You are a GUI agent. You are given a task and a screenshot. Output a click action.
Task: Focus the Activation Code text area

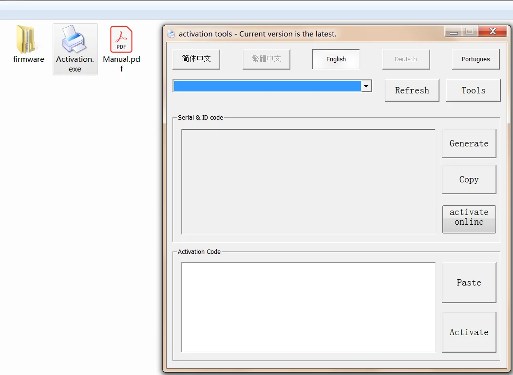coord(308,307)
